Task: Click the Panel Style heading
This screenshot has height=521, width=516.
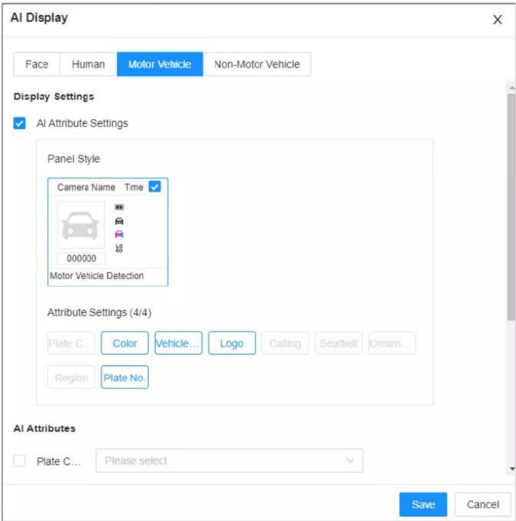Action: 73,159
